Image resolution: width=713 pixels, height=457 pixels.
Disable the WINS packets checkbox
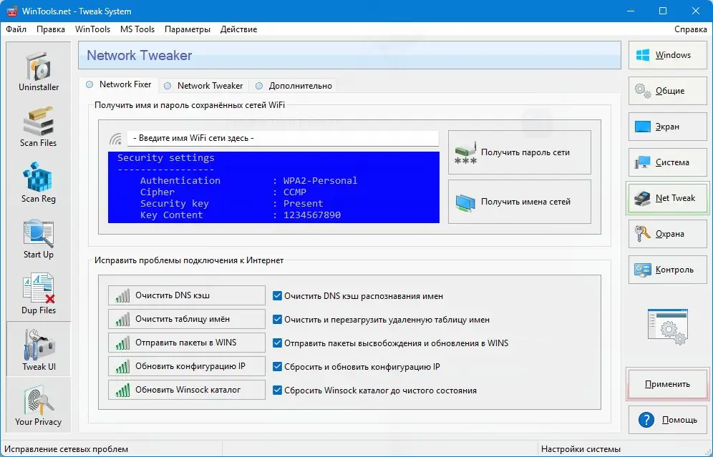tap(277, 343)
